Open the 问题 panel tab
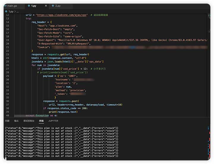The height and width of the screenshot is (164, 214). tap(7, 121)
